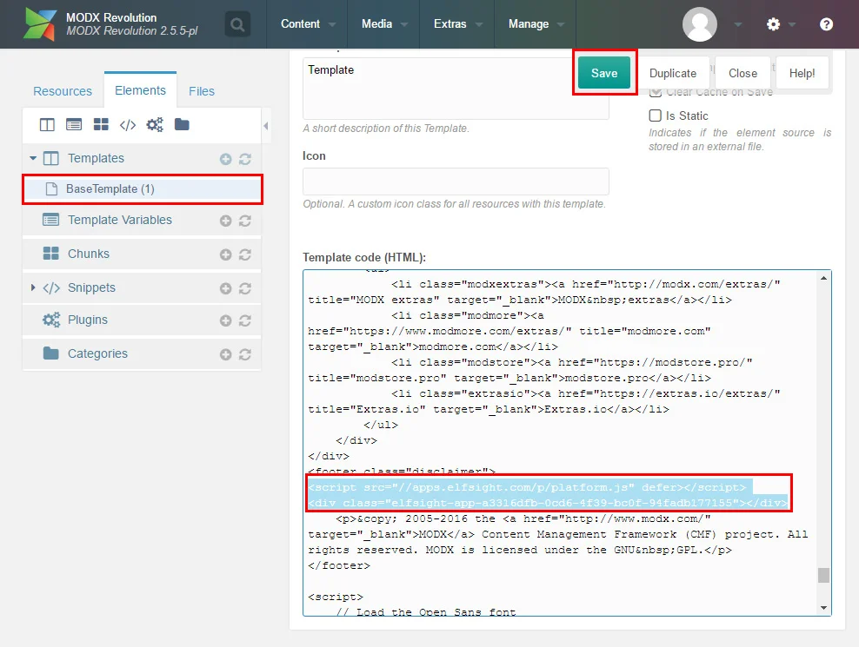This screenshot has width=859, height=647.
Task: Click the user avatar icon
Action: pos(700,24)
